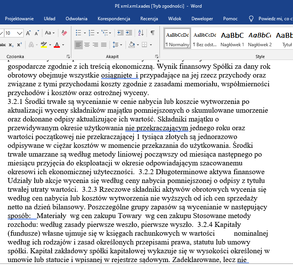Screen dimensions: 293x267
Task: Open the Recenzja tab
Action: click(149, 19)
